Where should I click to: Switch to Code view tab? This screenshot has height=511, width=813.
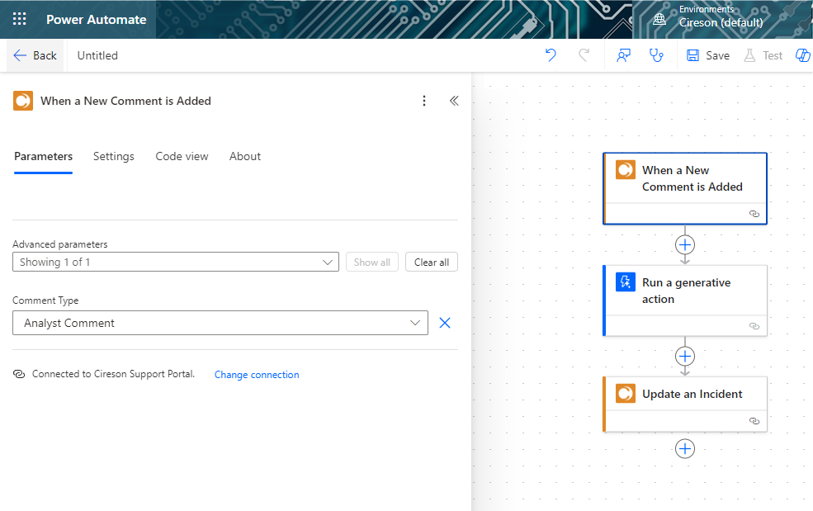(182, 156)
